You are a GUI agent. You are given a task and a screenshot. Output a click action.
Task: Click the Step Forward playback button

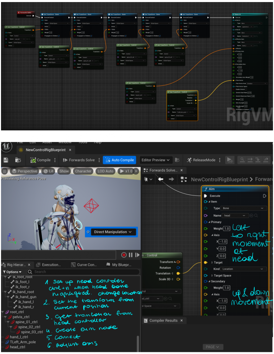(x=137, y=255)
